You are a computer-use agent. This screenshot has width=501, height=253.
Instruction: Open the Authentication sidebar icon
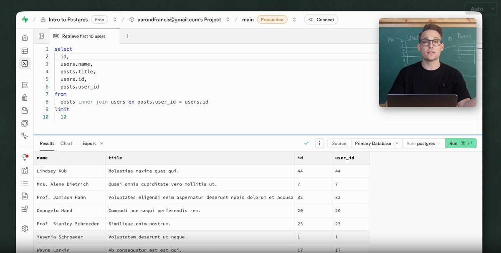pos(24,98)
